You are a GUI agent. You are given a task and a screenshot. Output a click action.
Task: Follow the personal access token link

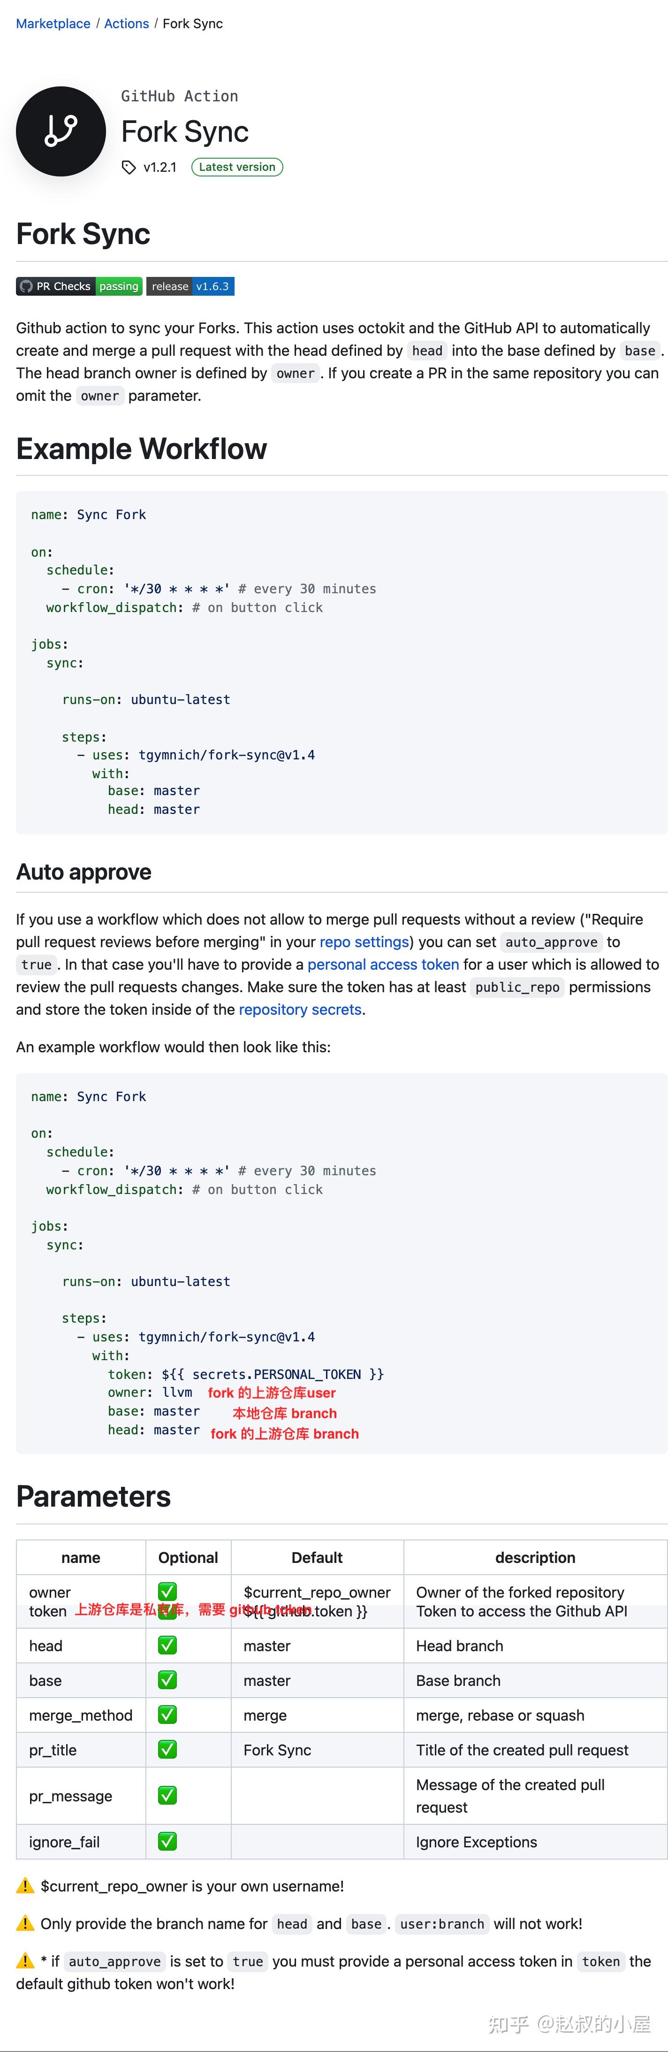383,964
